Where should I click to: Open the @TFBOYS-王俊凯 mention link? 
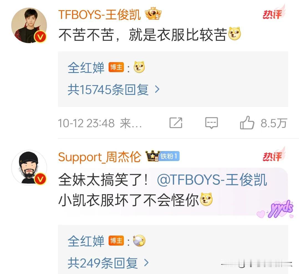pyautogui.click(x=212, y=179)
